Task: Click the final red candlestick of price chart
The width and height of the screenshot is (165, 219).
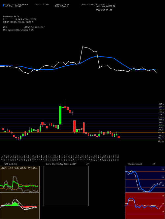Action: pyautogui.click(x=119, y=137)
